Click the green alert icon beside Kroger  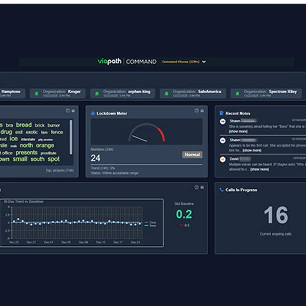(x=37, y=94)
